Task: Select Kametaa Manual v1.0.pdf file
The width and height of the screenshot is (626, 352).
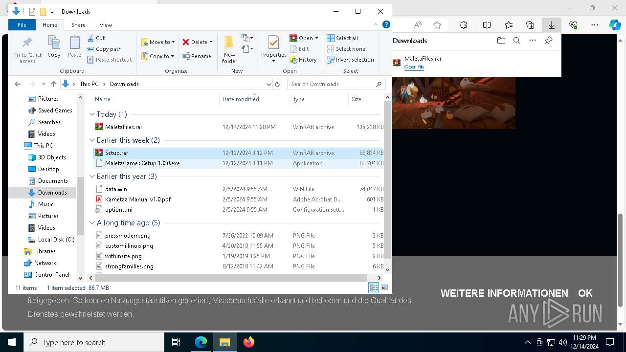Action: coord(238,199)
